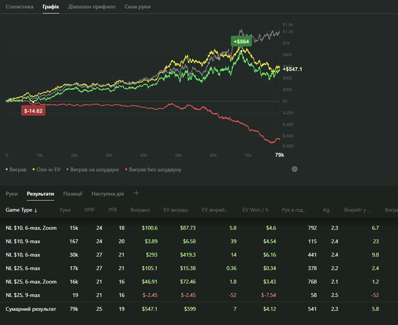Toggle the green Виграв legend line
Image resolution: width=398 pixels, height=325 pixels.
(16, 169)
